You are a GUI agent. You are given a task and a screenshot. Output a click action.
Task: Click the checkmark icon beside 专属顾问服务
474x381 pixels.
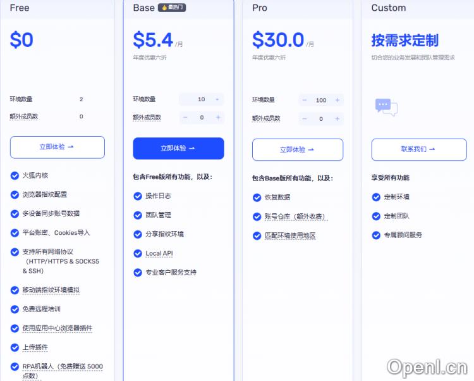tap(376, 235)
